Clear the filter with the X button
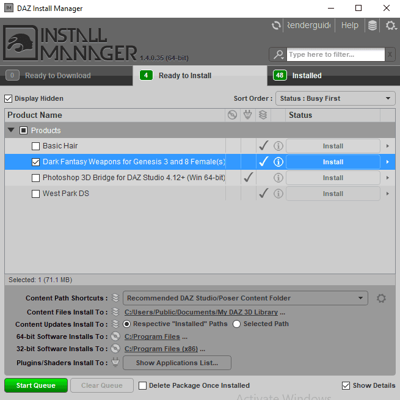 [x=390, y=54]
